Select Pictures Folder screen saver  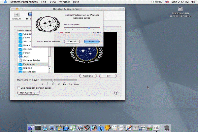click(33, 60)
